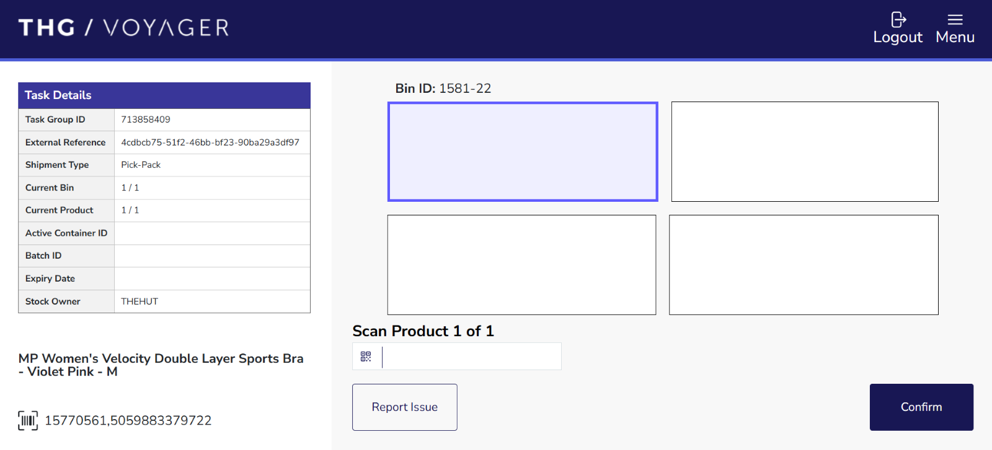Click the Shipment Type label
Viewport: 992px width, 450px height.
pyautogui.click(x=57, y=165)
